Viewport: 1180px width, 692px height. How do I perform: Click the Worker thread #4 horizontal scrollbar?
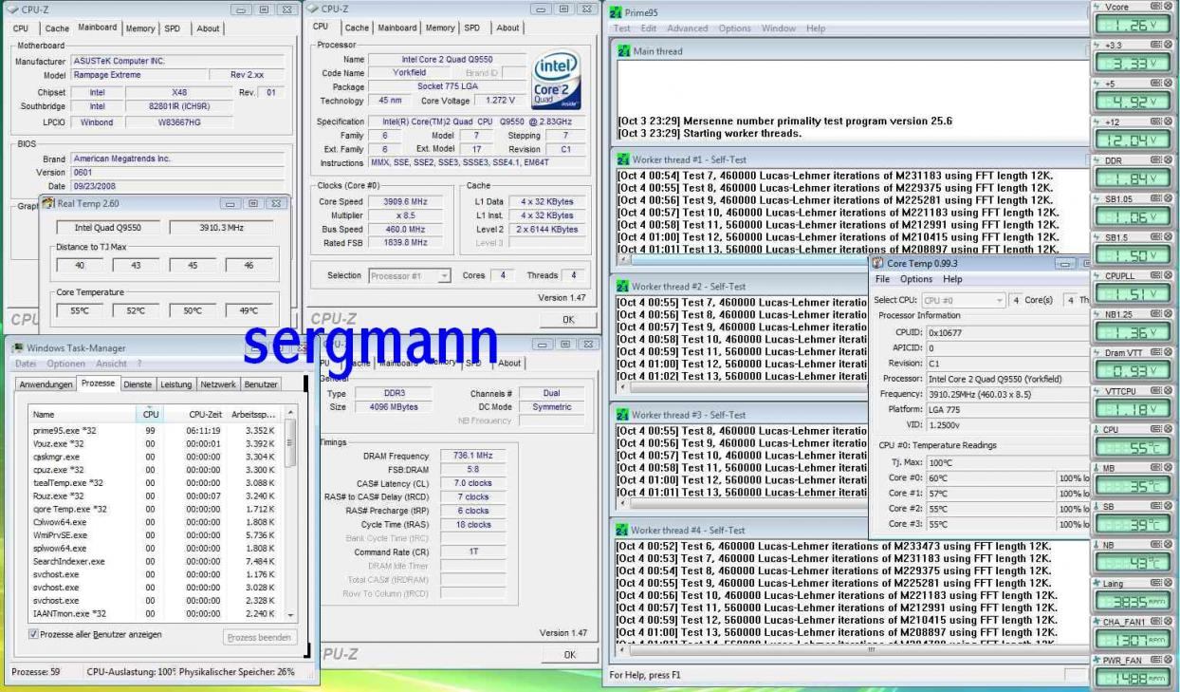tap(854, 651)
